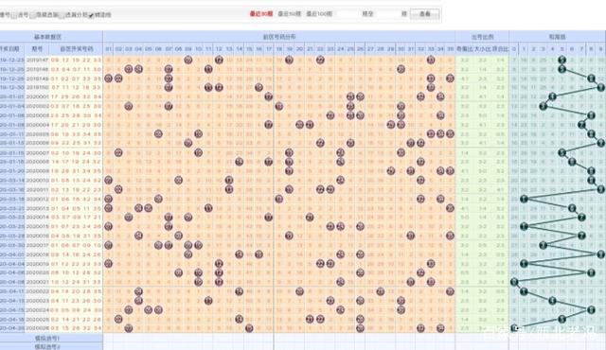This screenshot has height=350, width=606.
Task: Select ball 01 in the 2019149 row
Action: coord(108,79)
